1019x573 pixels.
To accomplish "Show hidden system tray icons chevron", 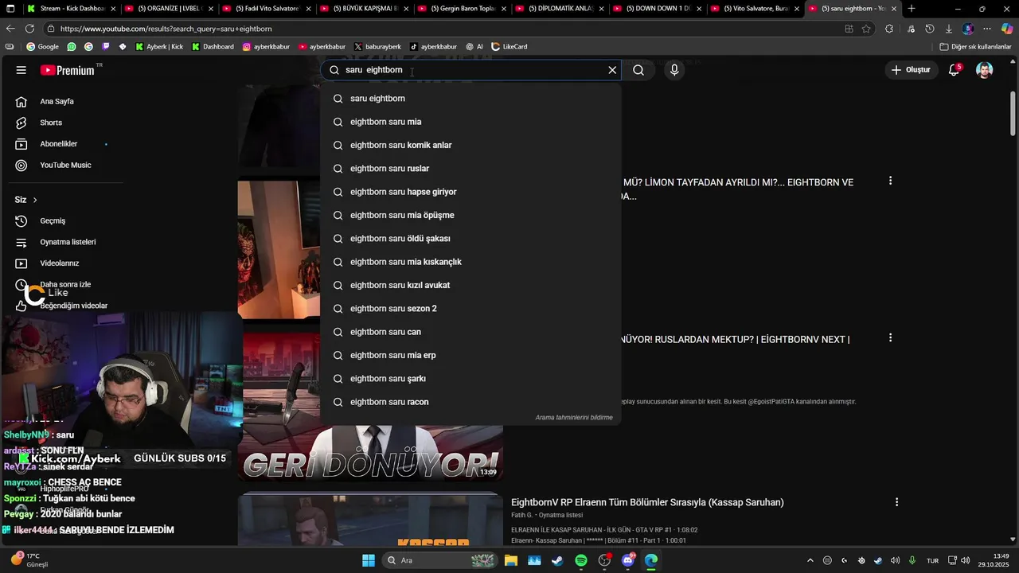I will (810, 560).
